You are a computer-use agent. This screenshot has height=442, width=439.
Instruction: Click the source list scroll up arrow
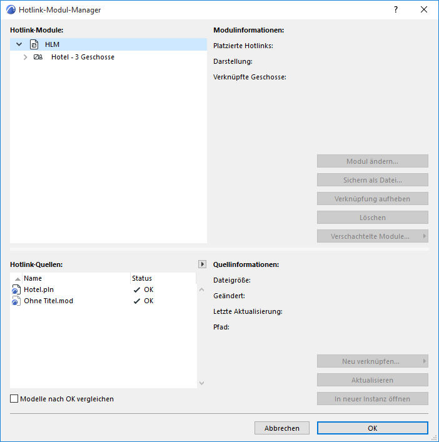coord(201,289)
